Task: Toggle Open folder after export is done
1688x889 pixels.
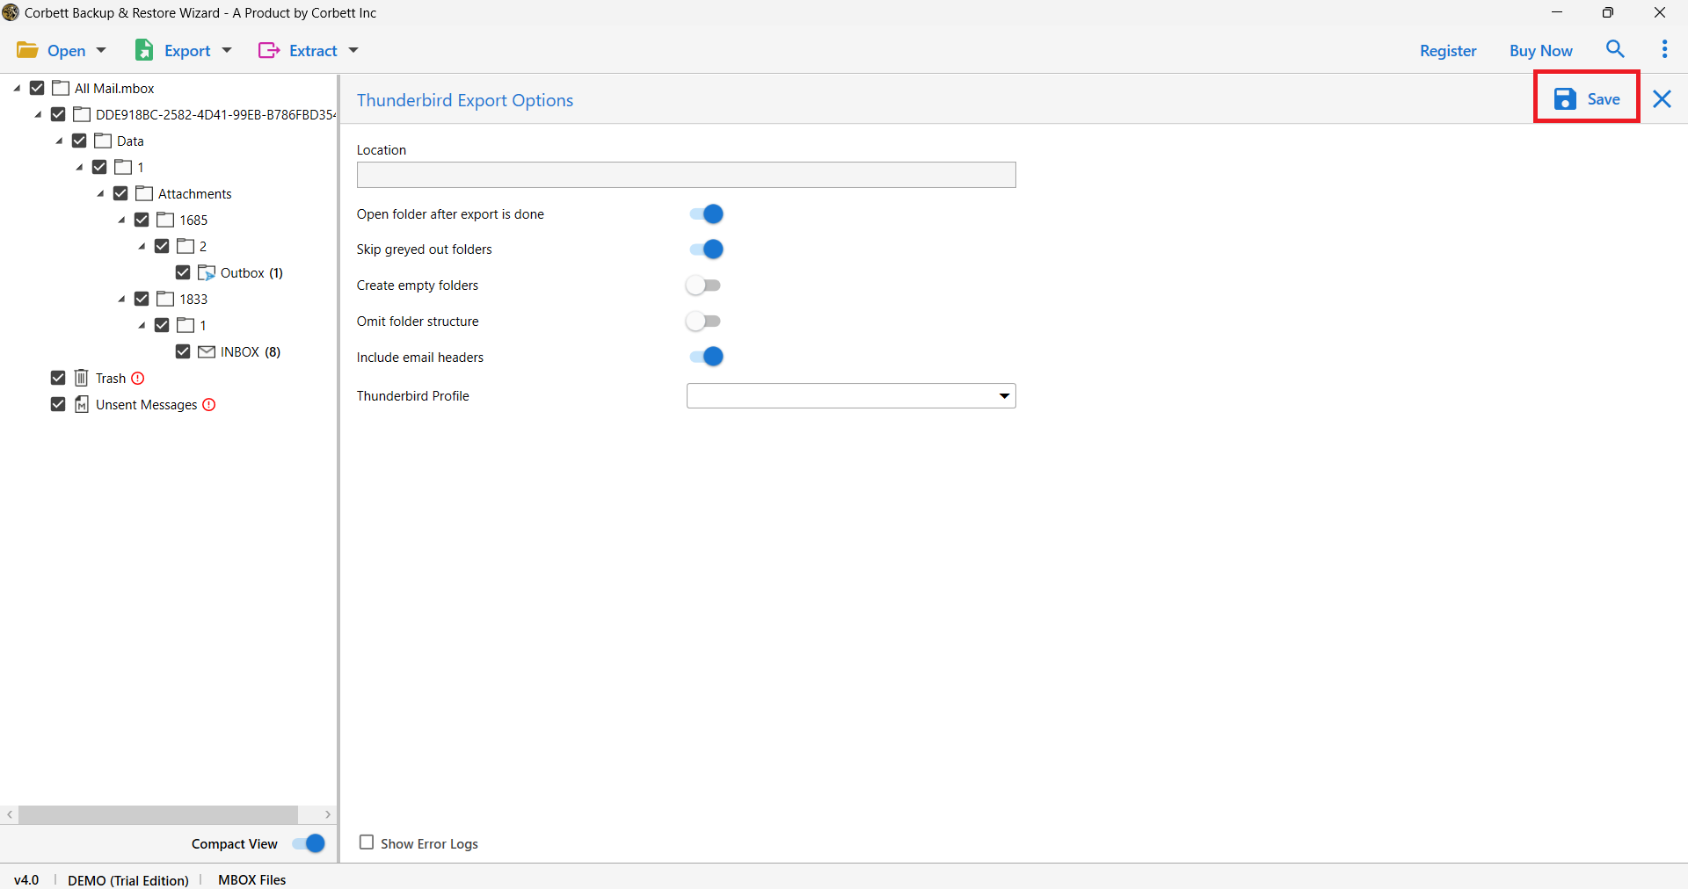Action: (x=706, y=214)
